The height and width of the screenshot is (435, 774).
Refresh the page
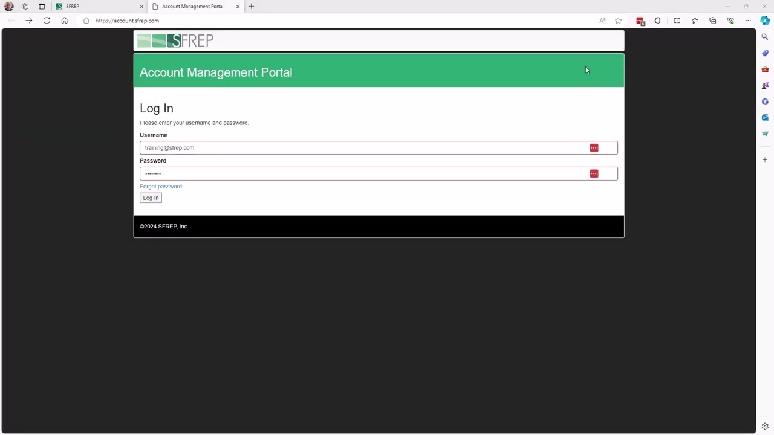tap(47, 21)
